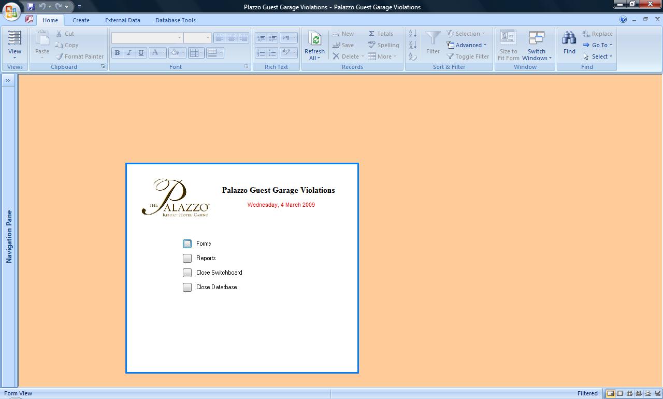Open the Go To menu

click(597, 45)
